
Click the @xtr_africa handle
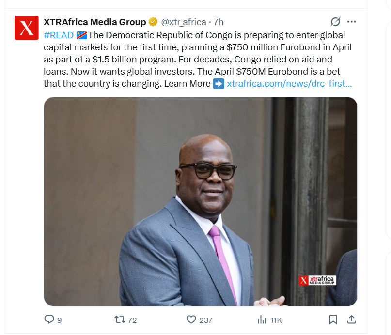click(184, 22)
